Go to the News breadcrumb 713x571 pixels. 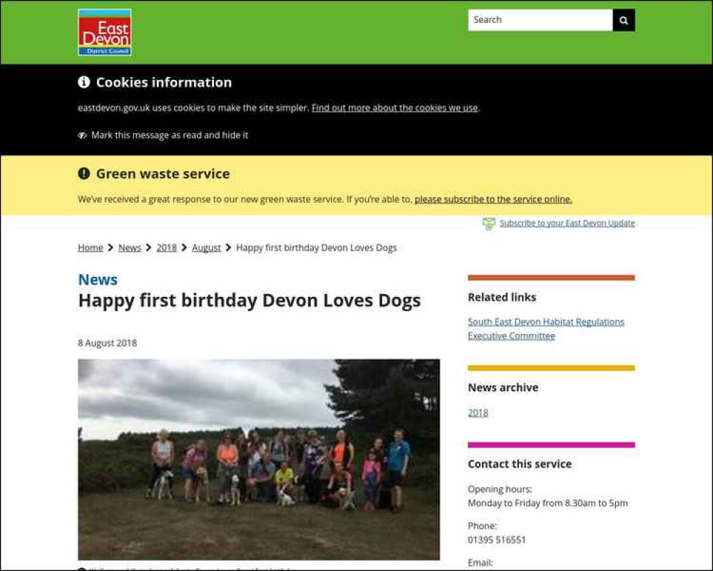(x=130, y=248)
